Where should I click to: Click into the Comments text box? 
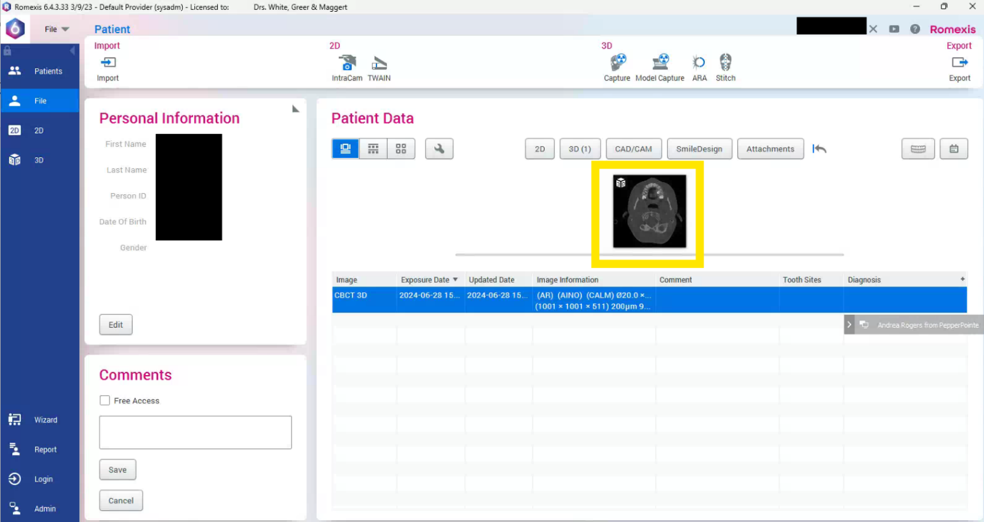pyautogui.click(x=196, y=432)
